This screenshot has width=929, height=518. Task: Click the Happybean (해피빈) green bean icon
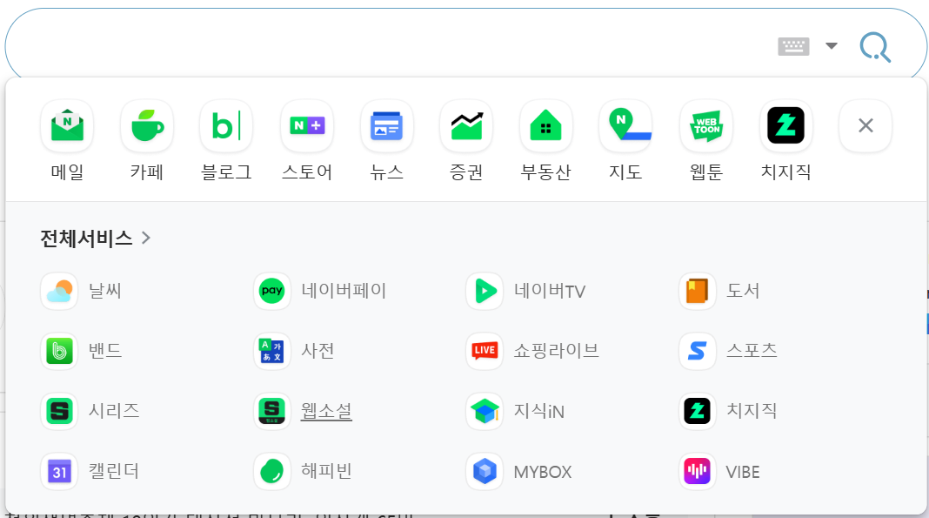[x=272, y=472]
